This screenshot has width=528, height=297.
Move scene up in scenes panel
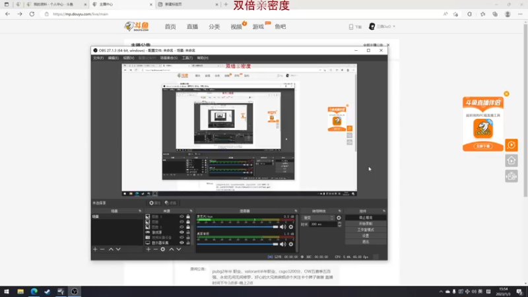coord(111,249)
